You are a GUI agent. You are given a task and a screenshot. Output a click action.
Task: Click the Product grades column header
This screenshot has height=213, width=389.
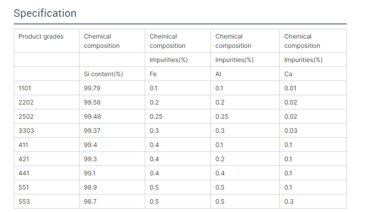point(41,37)
